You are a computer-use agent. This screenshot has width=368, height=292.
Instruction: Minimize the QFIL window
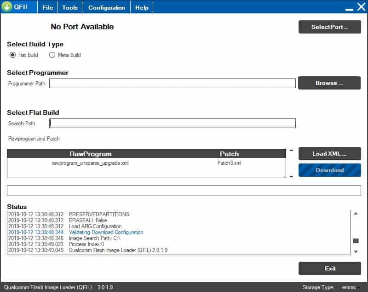(x=349, y=9)
